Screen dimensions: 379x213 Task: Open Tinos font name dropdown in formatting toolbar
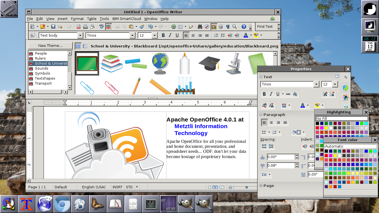(132, 35)
